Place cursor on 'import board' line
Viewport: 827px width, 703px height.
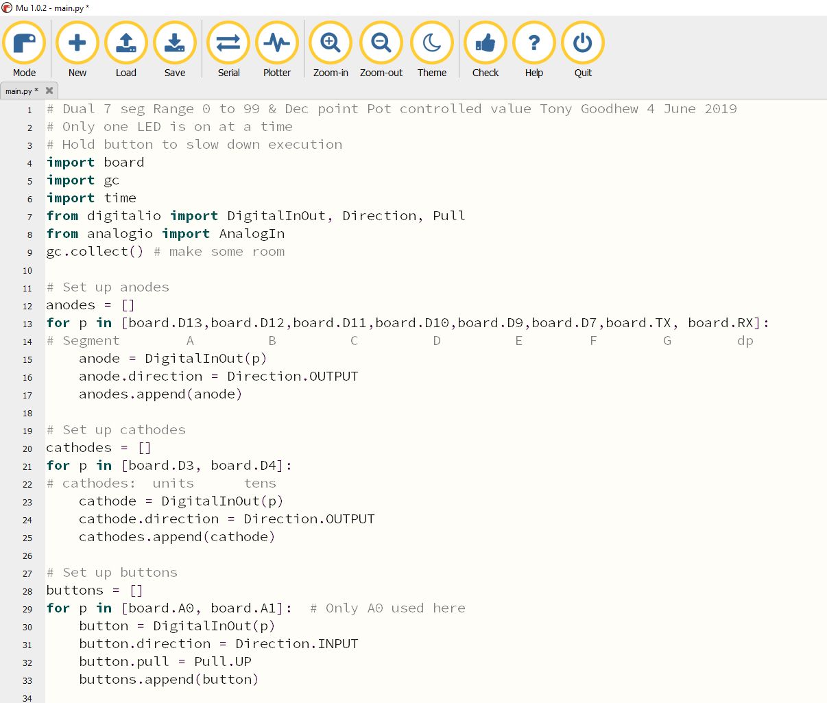pyautogui.click(x=95, y=163)
